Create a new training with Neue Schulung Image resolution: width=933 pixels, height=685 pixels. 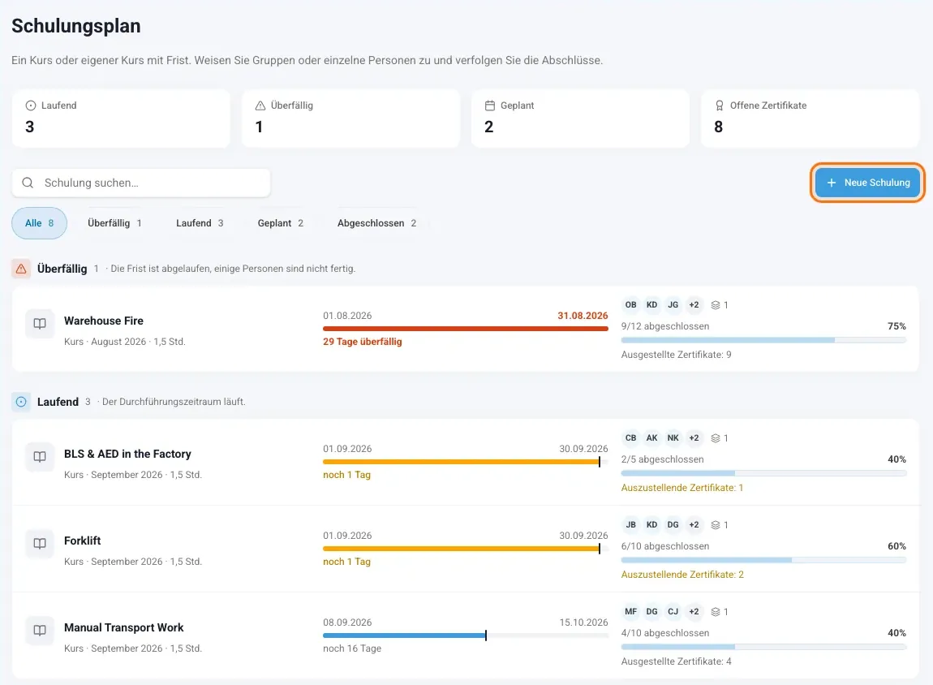pos(867,183)
